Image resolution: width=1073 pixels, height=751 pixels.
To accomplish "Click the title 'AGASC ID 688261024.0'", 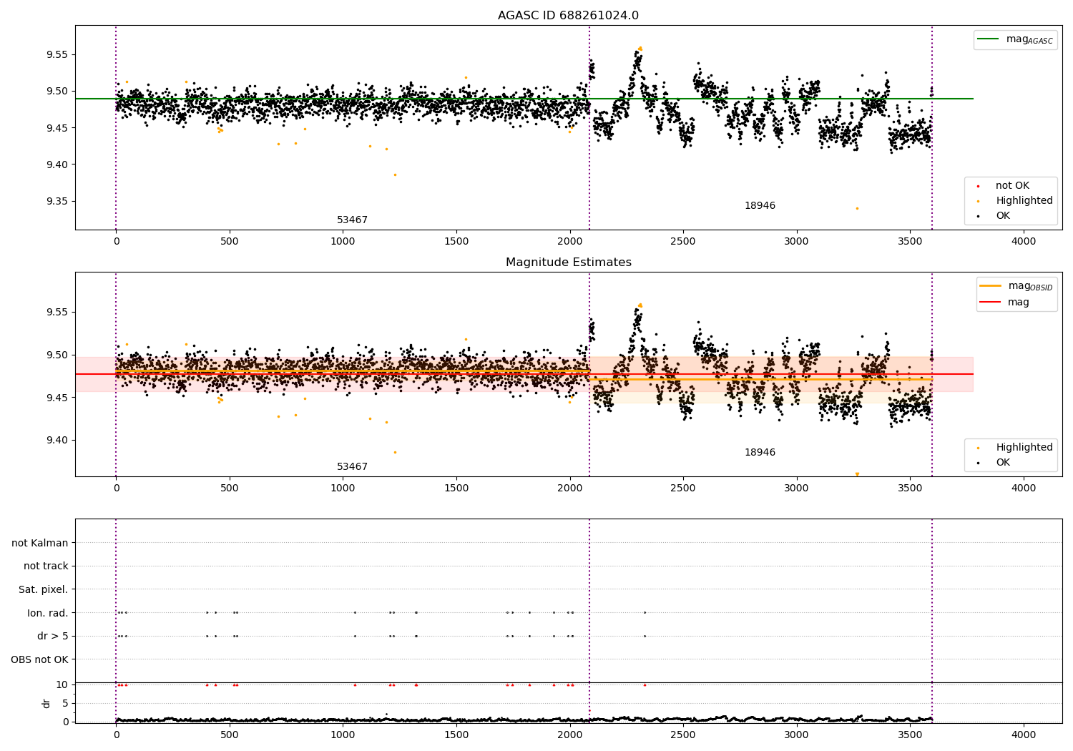I will tap(569, 16).
